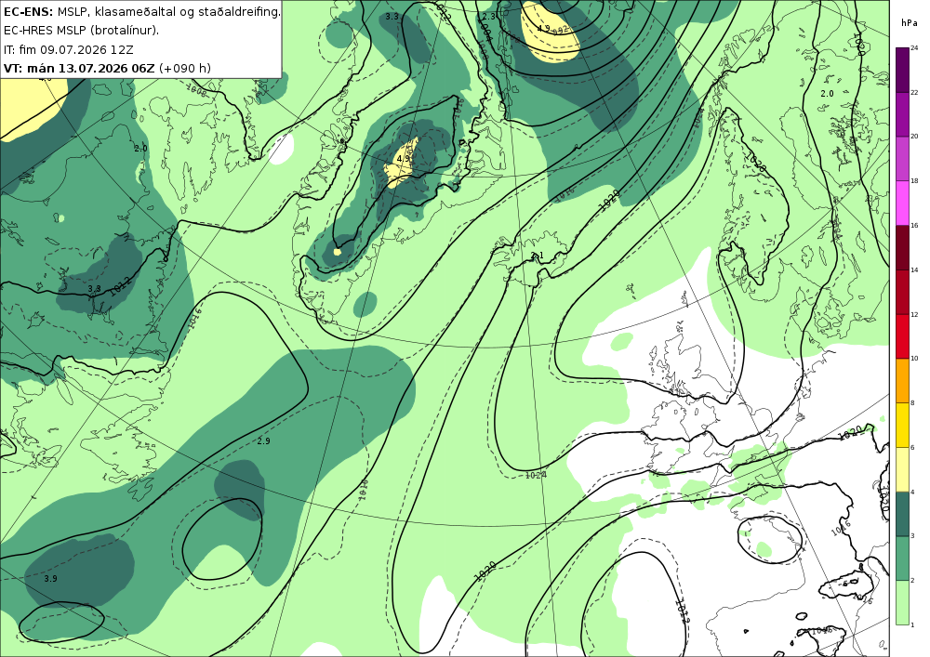Select the bright red 10–12 hPa legend swatch

[902, 335]
